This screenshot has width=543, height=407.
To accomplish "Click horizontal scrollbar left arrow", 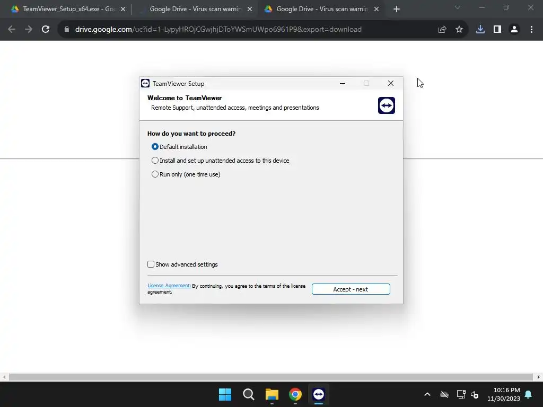I will click(4, 377).
